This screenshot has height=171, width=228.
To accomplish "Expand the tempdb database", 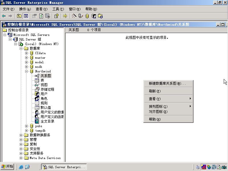I will coord(26,131).
